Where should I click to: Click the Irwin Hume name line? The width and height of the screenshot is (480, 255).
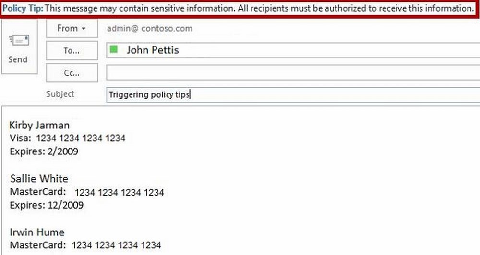coord(37,232)
